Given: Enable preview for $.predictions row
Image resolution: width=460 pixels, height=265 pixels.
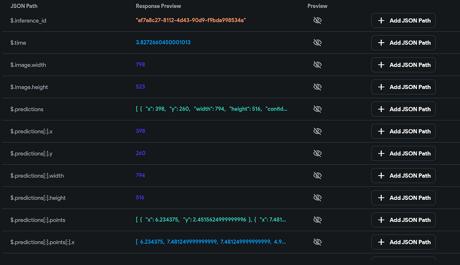Looking at the screenshot, I should (317, 109).
